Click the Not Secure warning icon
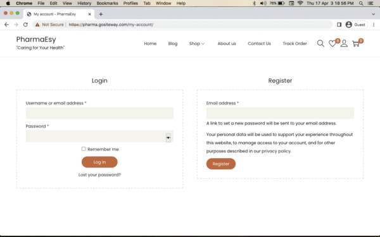Screen dimensions: 380x237 tap(37, 25)
